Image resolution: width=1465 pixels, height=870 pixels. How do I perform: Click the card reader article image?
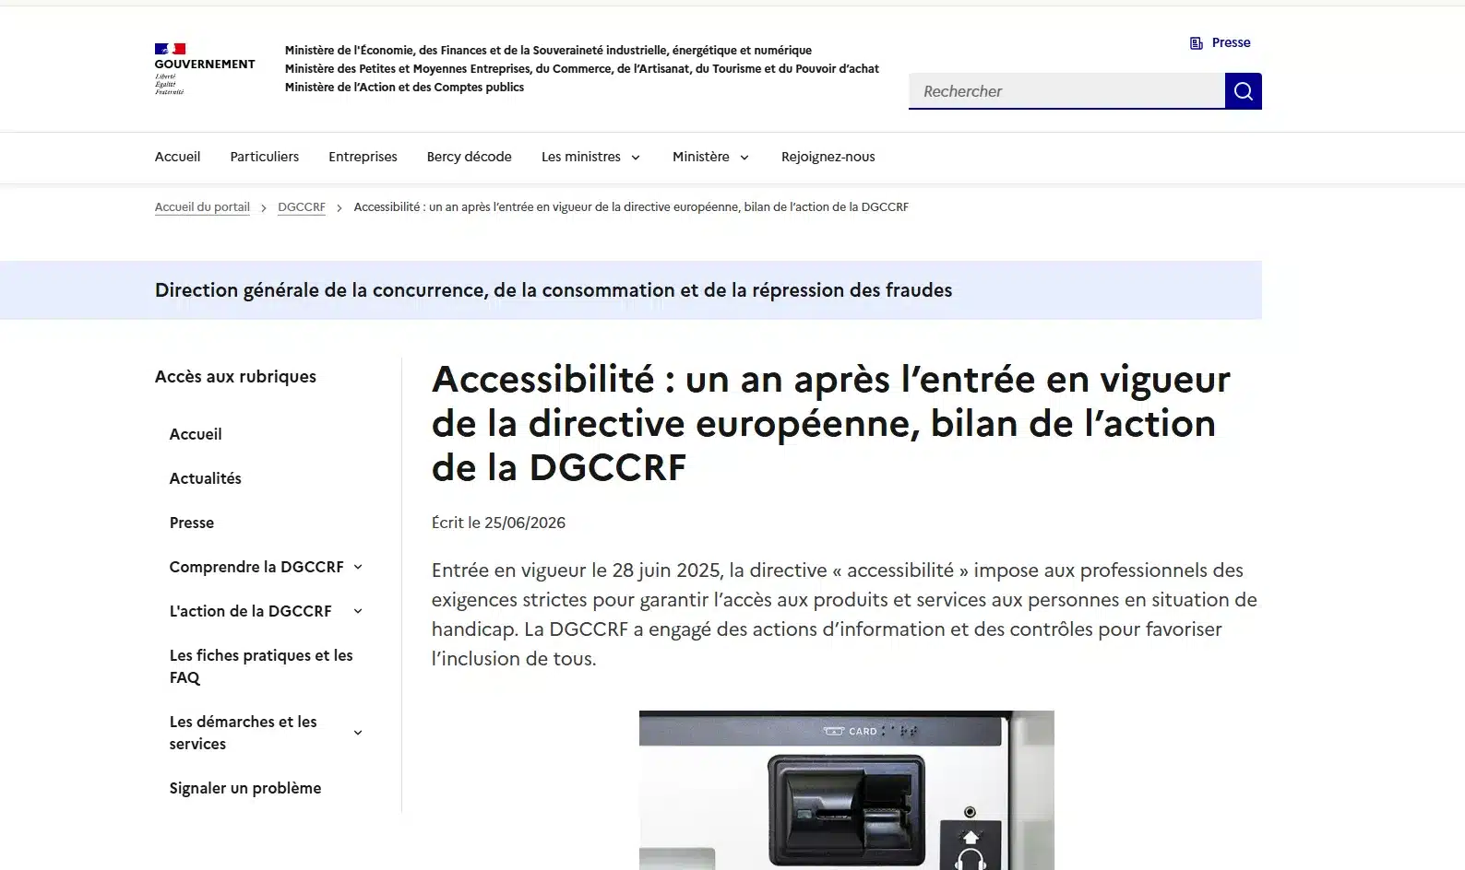847,790
